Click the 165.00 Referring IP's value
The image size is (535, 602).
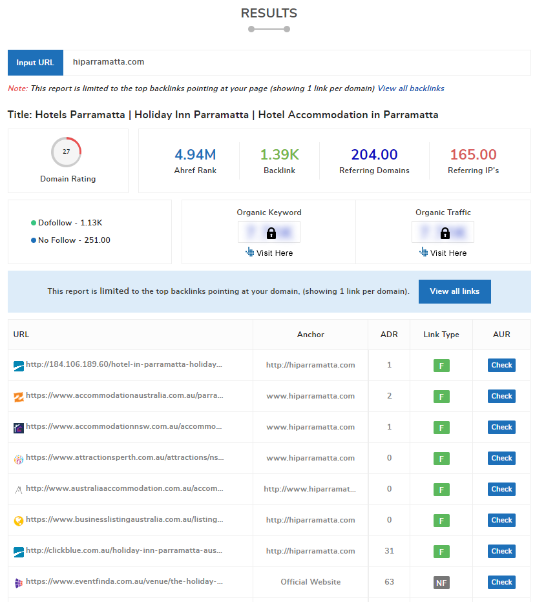(x=473, y=155)
